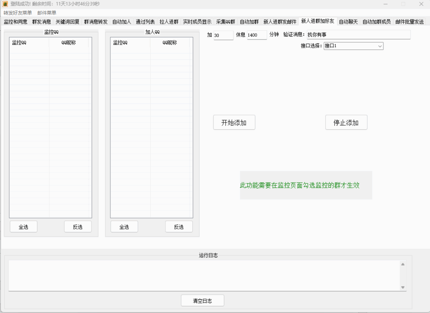Viewport: 430px width, 313px height.
Task: Select the 新人进群加好友 tab
Action: click(x=318, y=21)
